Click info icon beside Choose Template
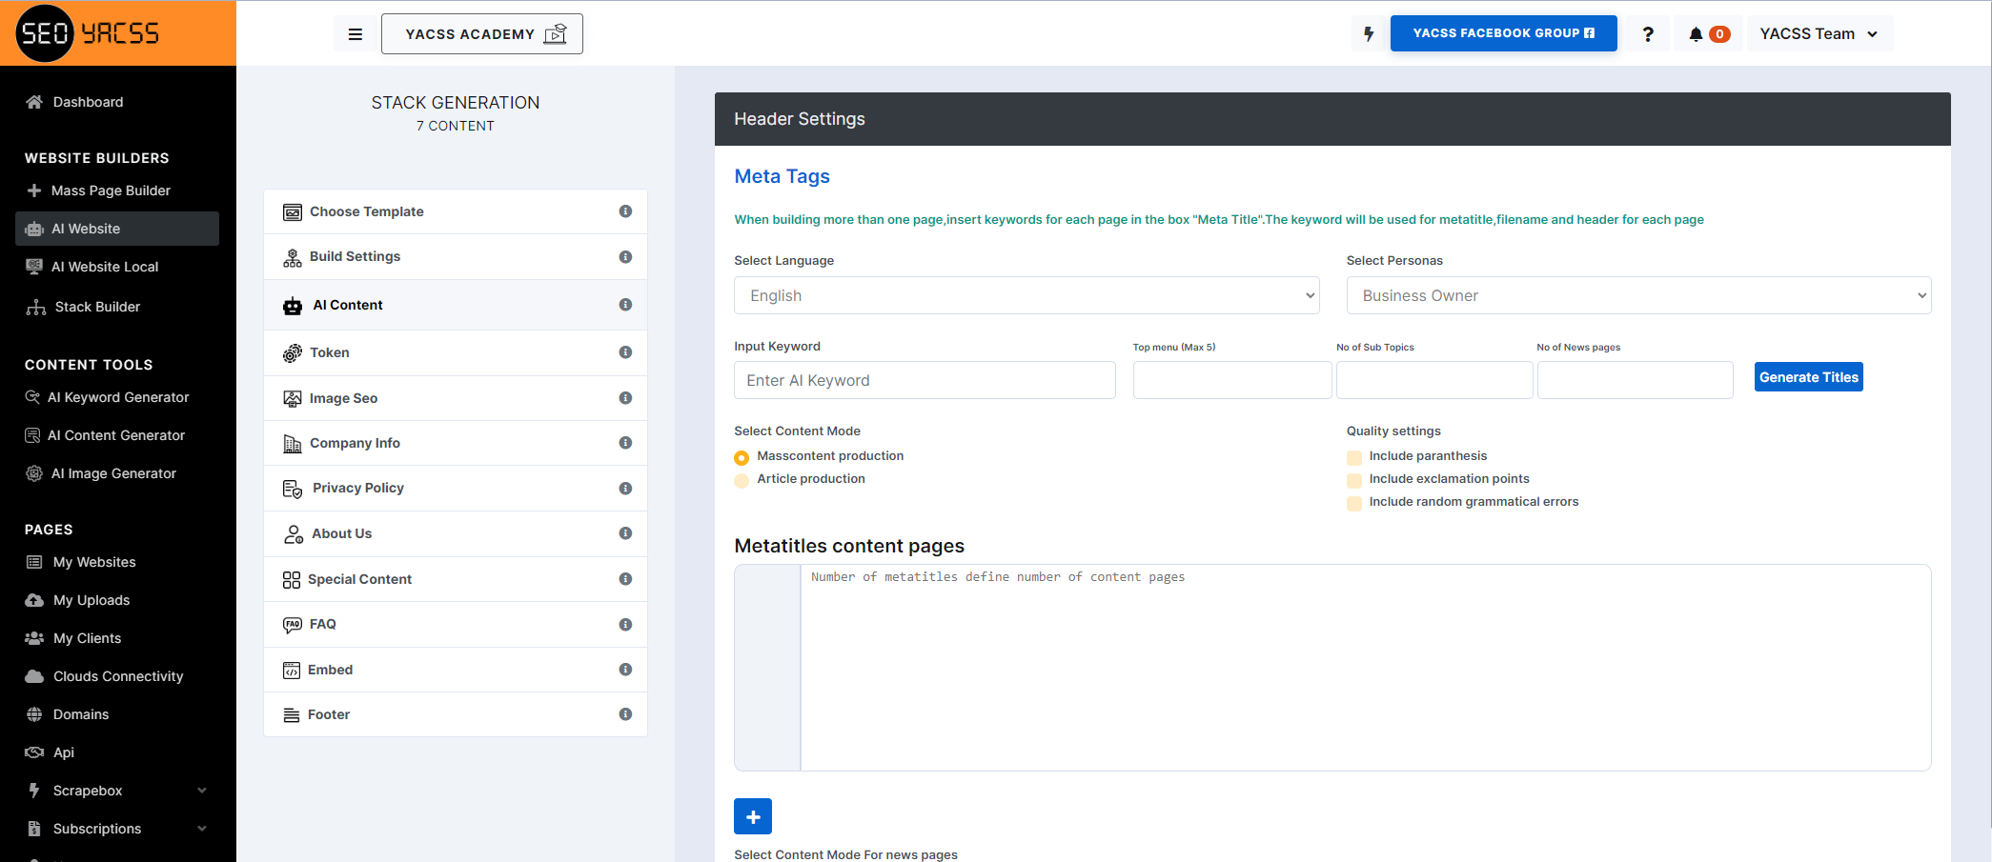 (x=625, y=211)
